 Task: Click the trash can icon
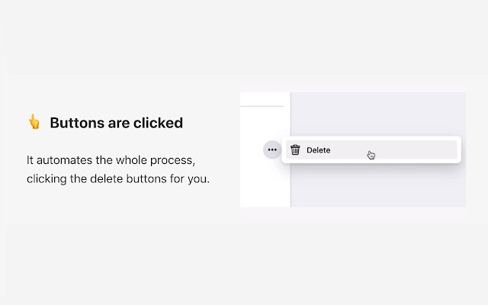[x=296, y=150]
